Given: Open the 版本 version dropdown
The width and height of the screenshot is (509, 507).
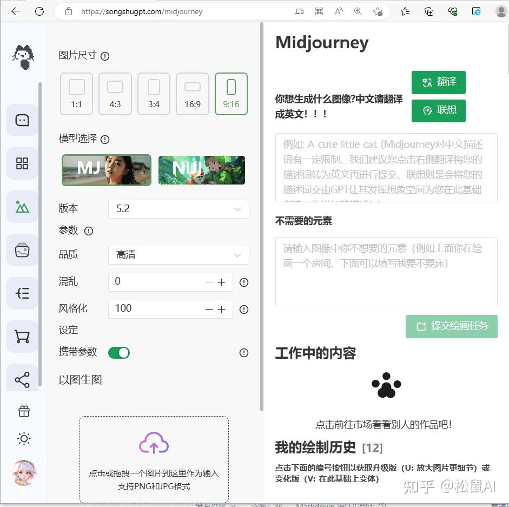Looking at the screenshot, I should pyautogui.click(x=179, y=209).
